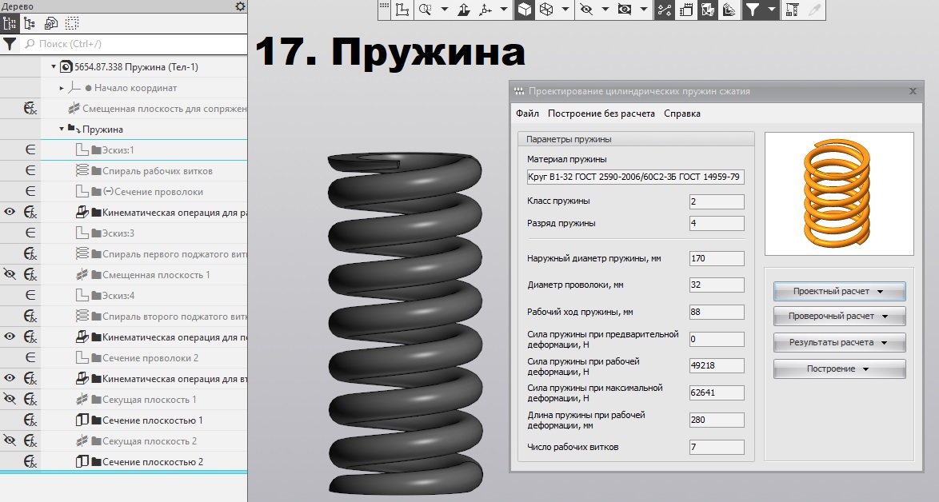Hide the first Кинематическая операция via eye icon
Viewport: 939px width, 502px height.
10,213
